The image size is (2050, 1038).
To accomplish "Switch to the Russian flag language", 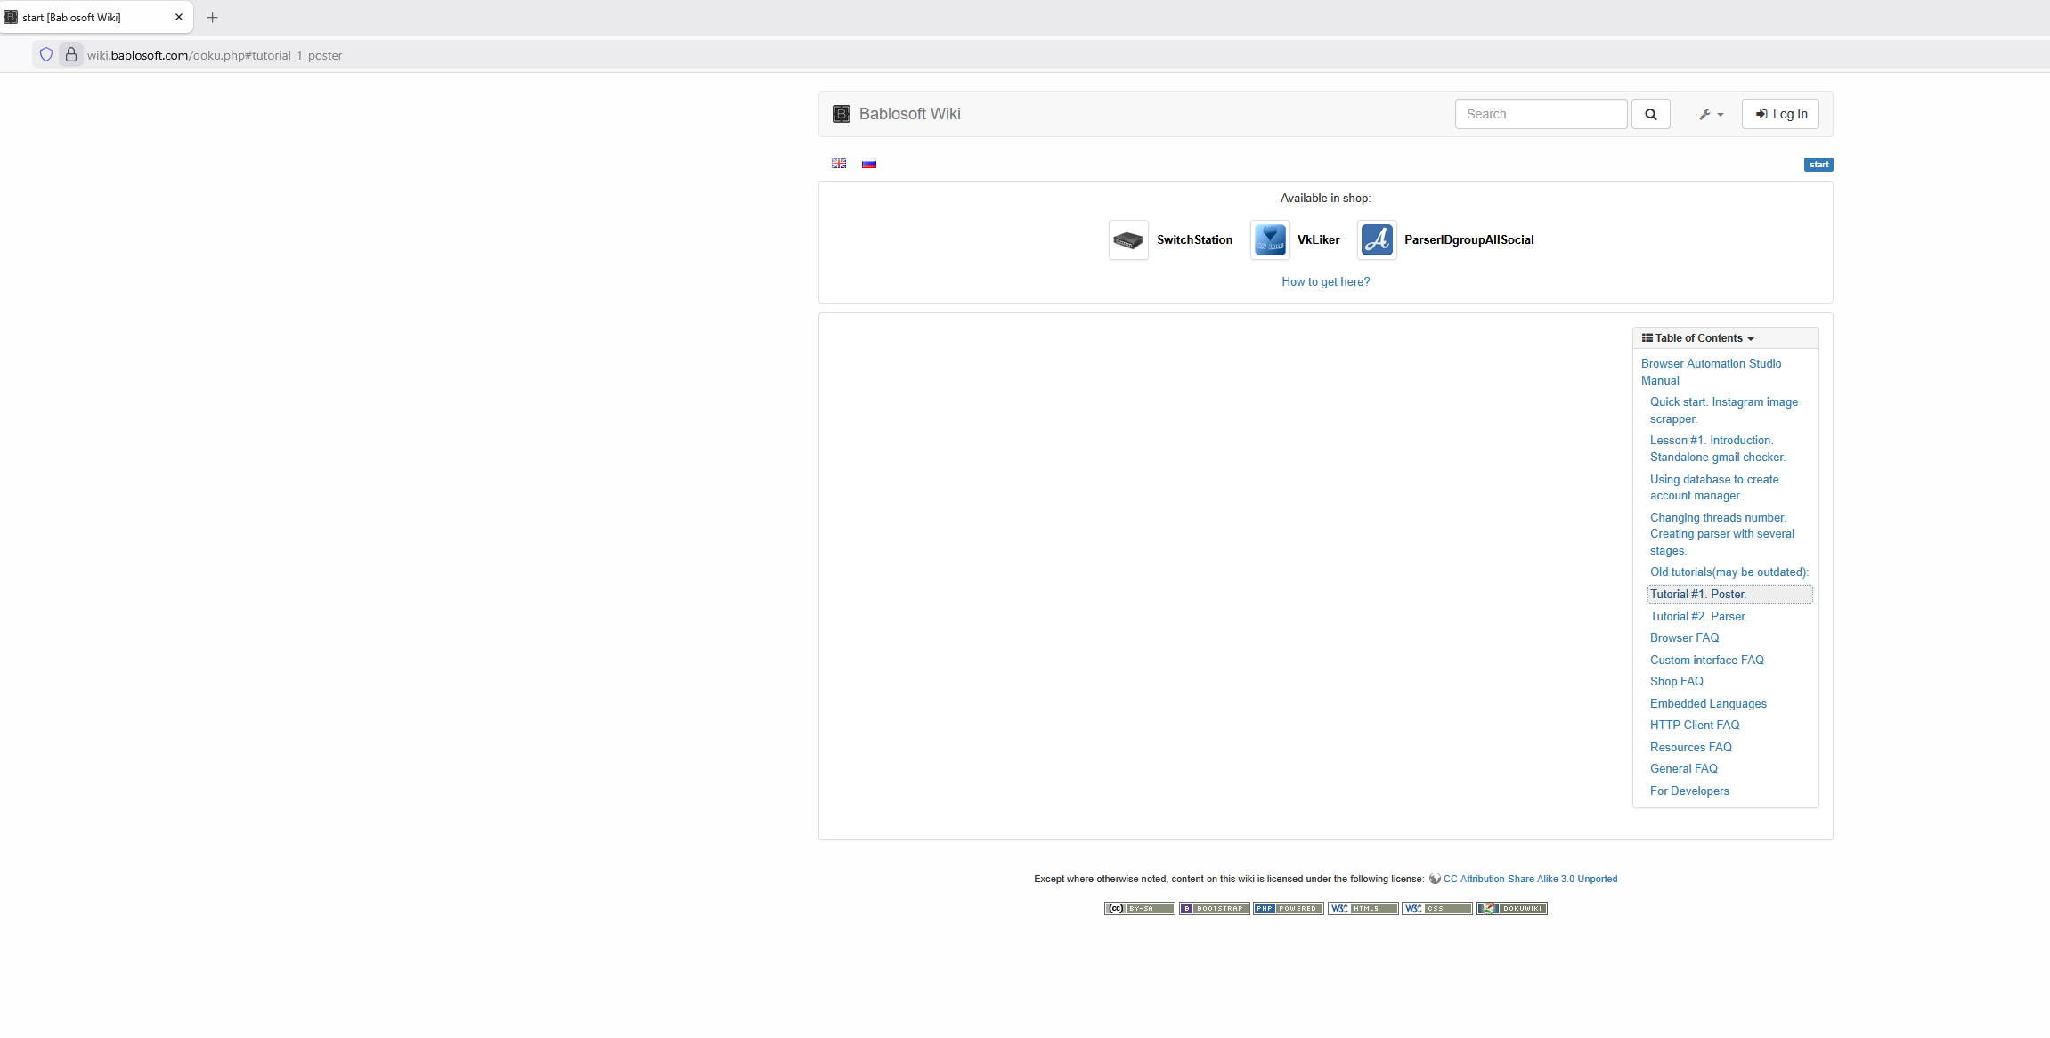I will coord(868,164).
